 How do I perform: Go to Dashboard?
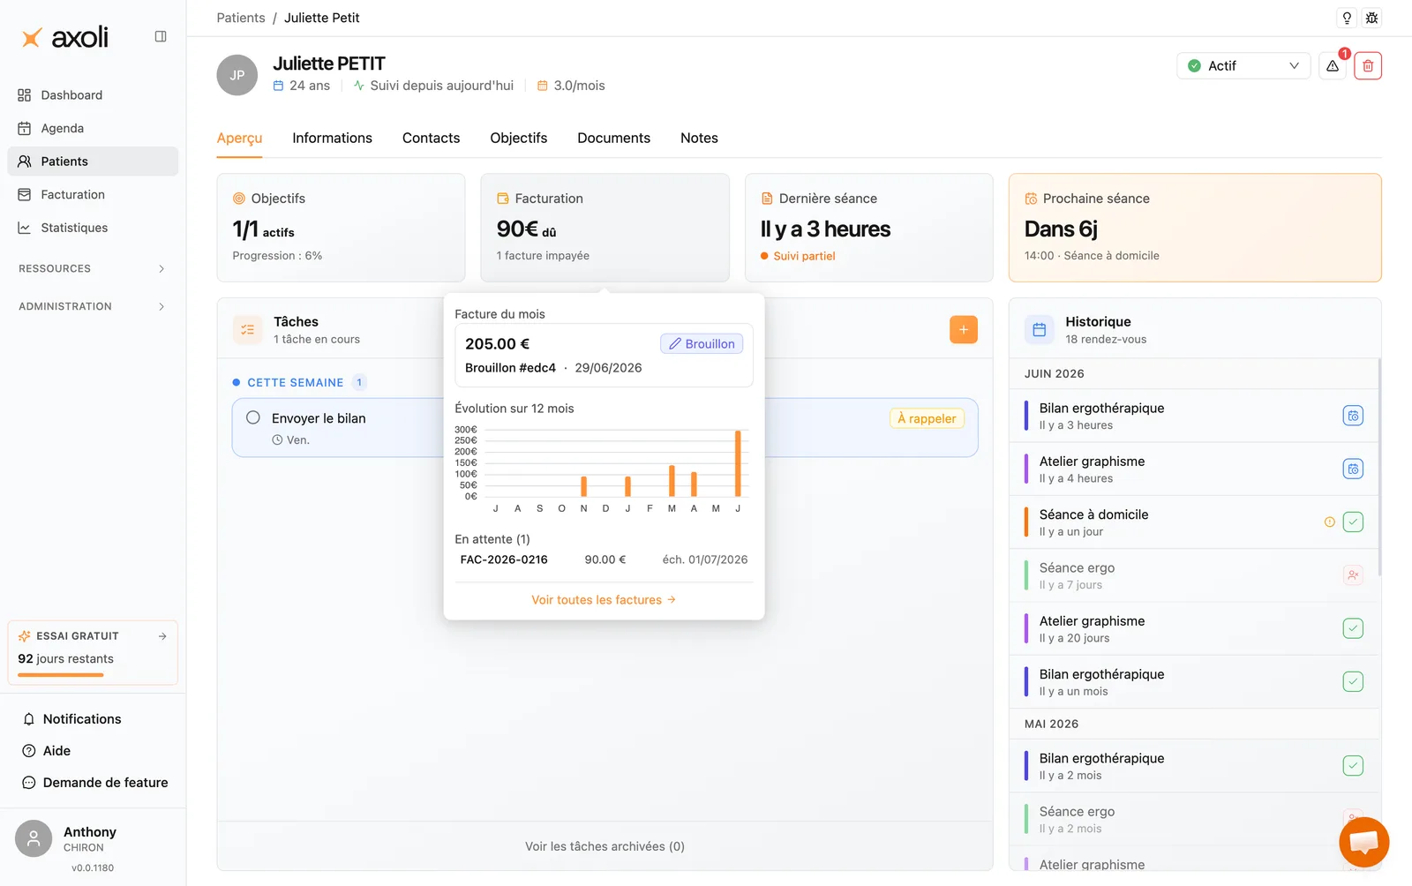pos(93,95)
